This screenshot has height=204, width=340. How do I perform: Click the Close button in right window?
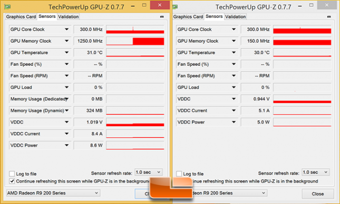318,194
